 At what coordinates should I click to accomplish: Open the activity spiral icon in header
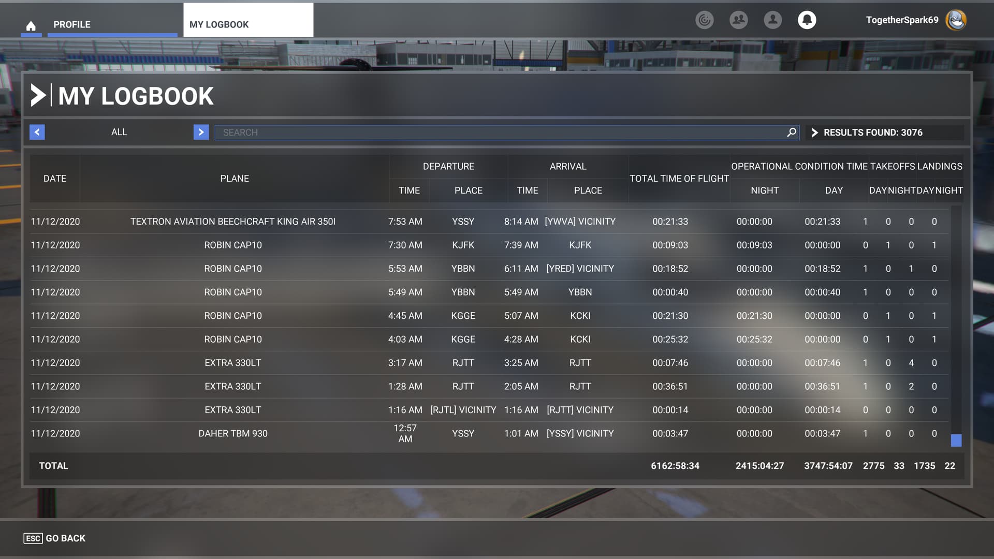tap(704, 20)
